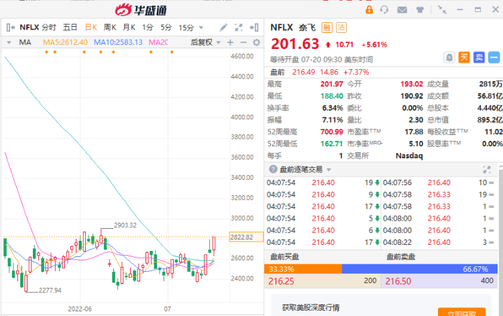
Task: Click the 52周最低 value 162.71
Action: [x=331, y=144]
